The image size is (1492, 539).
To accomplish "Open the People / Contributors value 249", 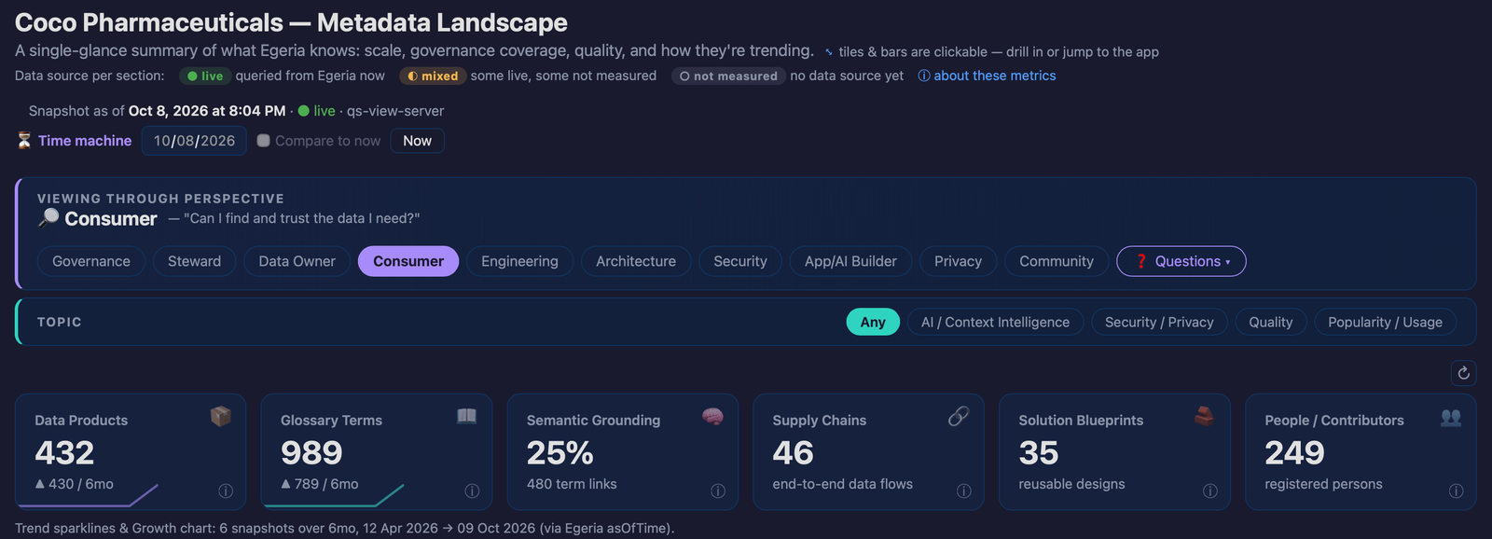I will (1294, 453).
